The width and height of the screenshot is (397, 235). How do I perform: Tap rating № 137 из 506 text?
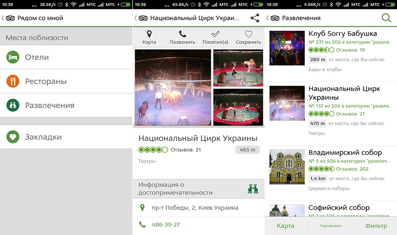coord(350,106)
